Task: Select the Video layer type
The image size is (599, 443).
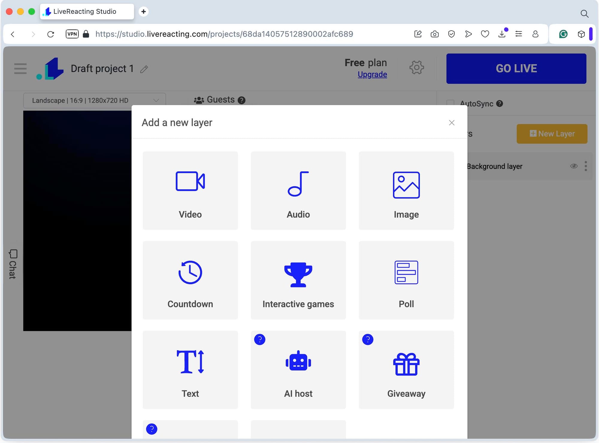Action: click(x=190, y=190)
